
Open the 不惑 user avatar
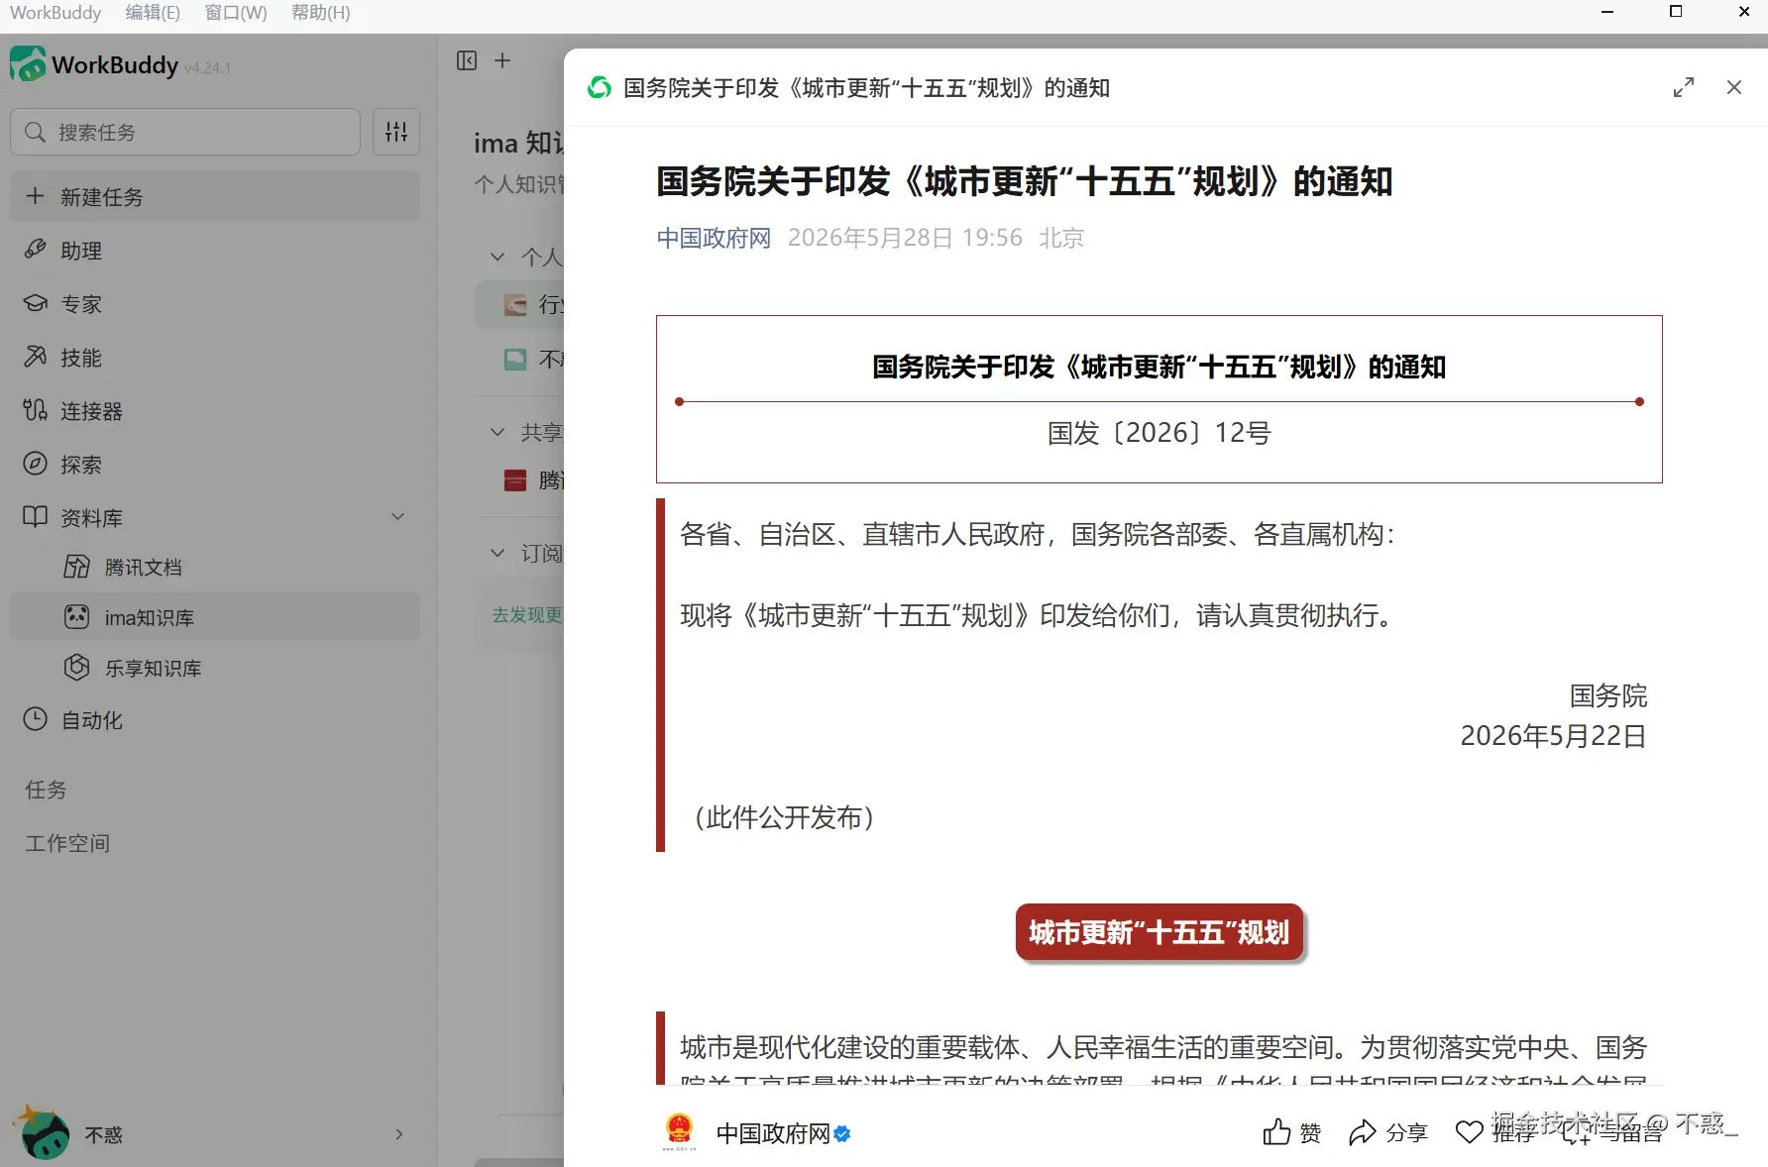(43, 1134)
